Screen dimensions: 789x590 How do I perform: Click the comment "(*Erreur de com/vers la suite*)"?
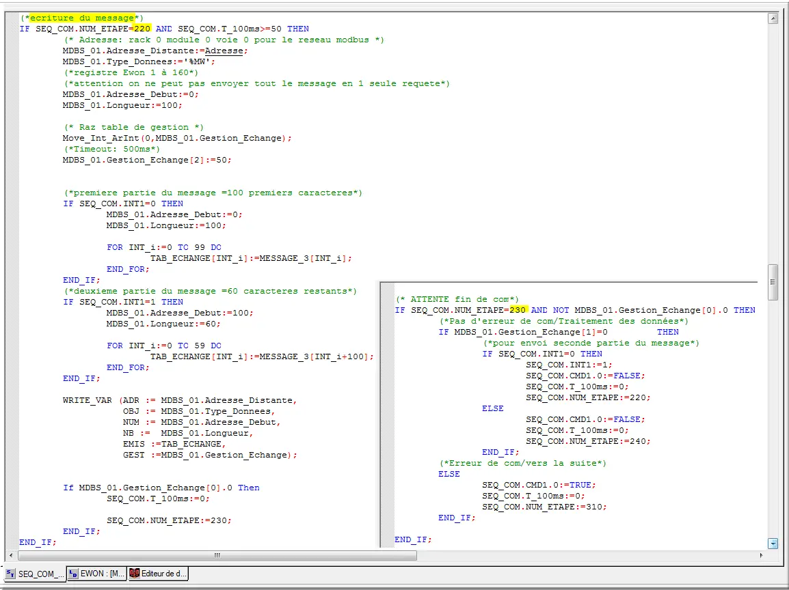point(523,464)
